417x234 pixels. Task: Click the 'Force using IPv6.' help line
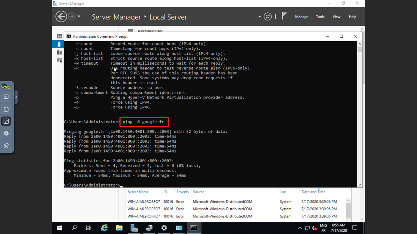131,107
